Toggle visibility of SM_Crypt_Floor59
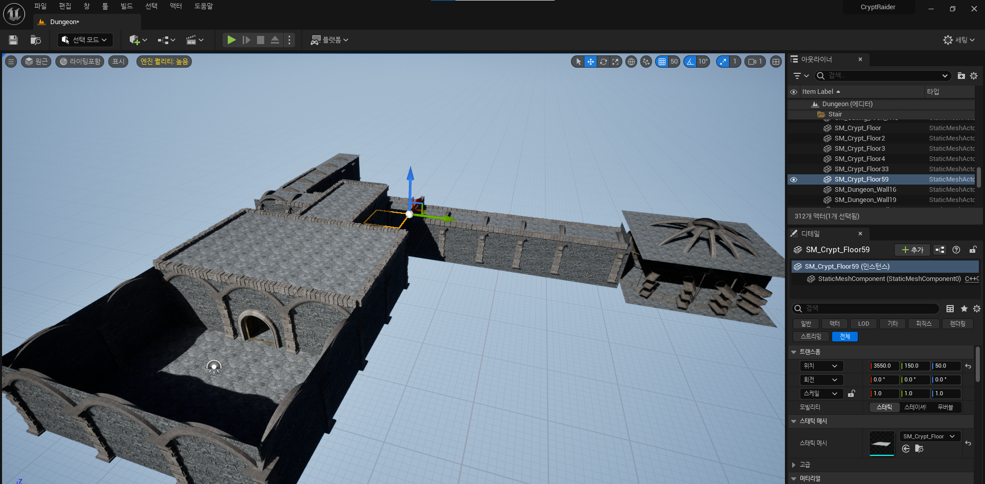Viewport: 985px width, 484px height. pos(794,179)
